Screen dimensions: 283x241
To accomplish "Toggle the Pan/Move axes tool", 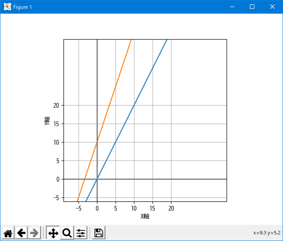I will (x=53, y=233).
